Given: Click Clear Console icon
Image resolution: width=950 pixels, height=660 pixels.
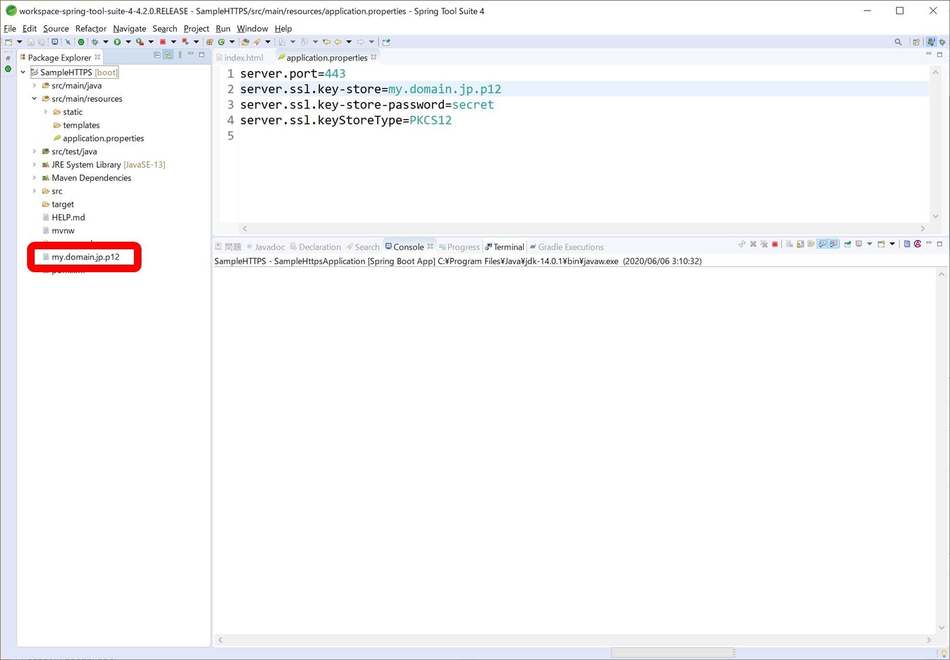Looking at the screenshot, I should click(x=789, y=244).
